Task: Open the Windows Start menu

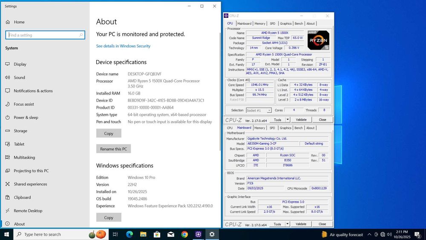Action: pos(6,234)
